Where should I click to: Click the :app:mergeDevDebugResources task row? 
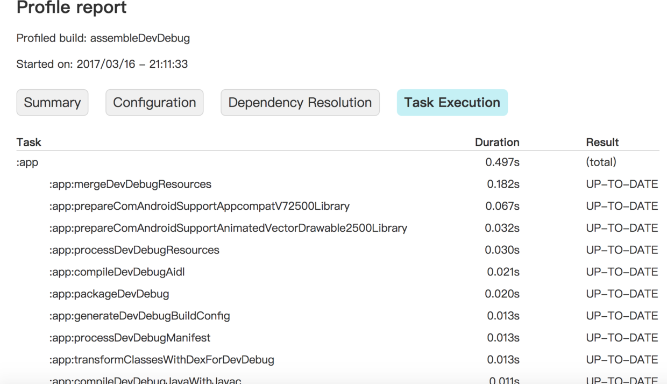(x=130, y=184)
